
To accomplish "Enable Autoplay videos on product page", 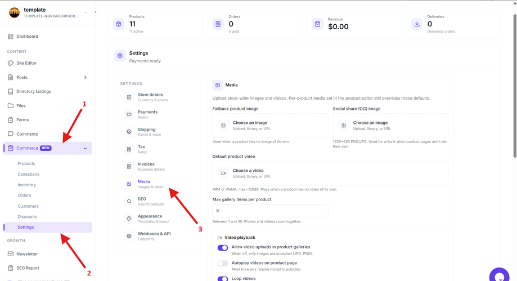I will point(223,264).
